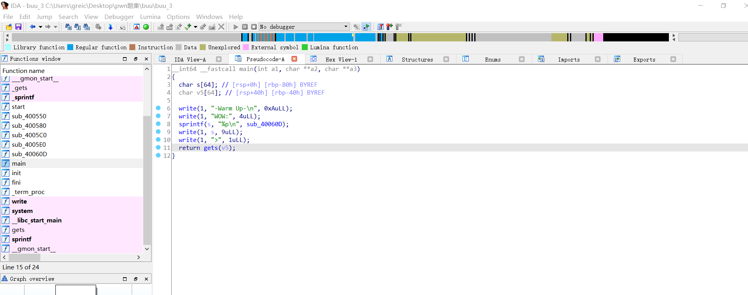
Task: Click the blue down arrow jump icon
Action: [110, 27]
